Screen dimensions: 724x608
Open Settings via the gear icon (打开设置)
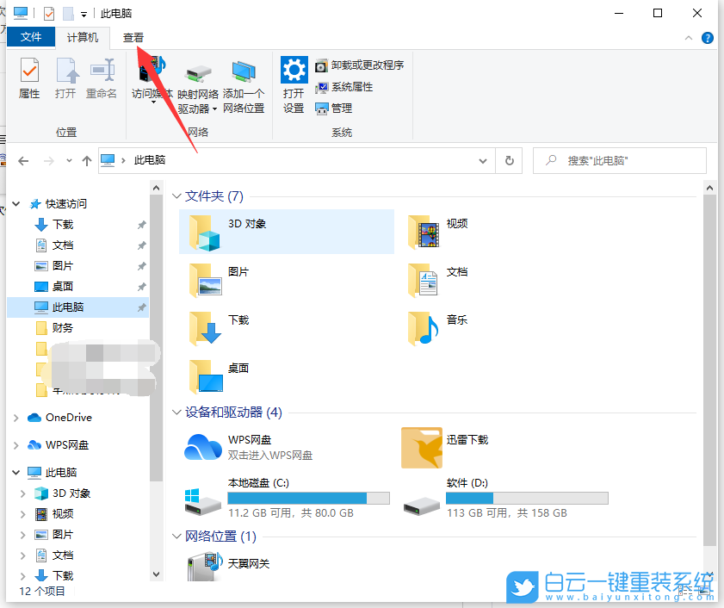click(293, 82)
